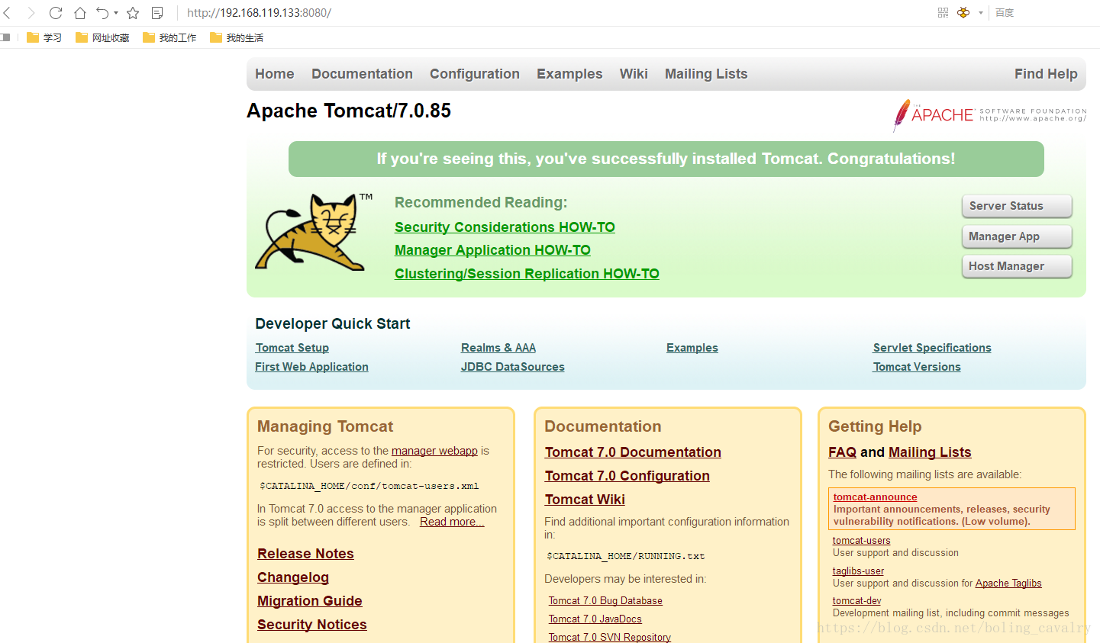The width and height of the screenshot is (1100, 643).
Task: Select Examples in the navigation bar
Action: pyautogui.click(x=569, y=74)
